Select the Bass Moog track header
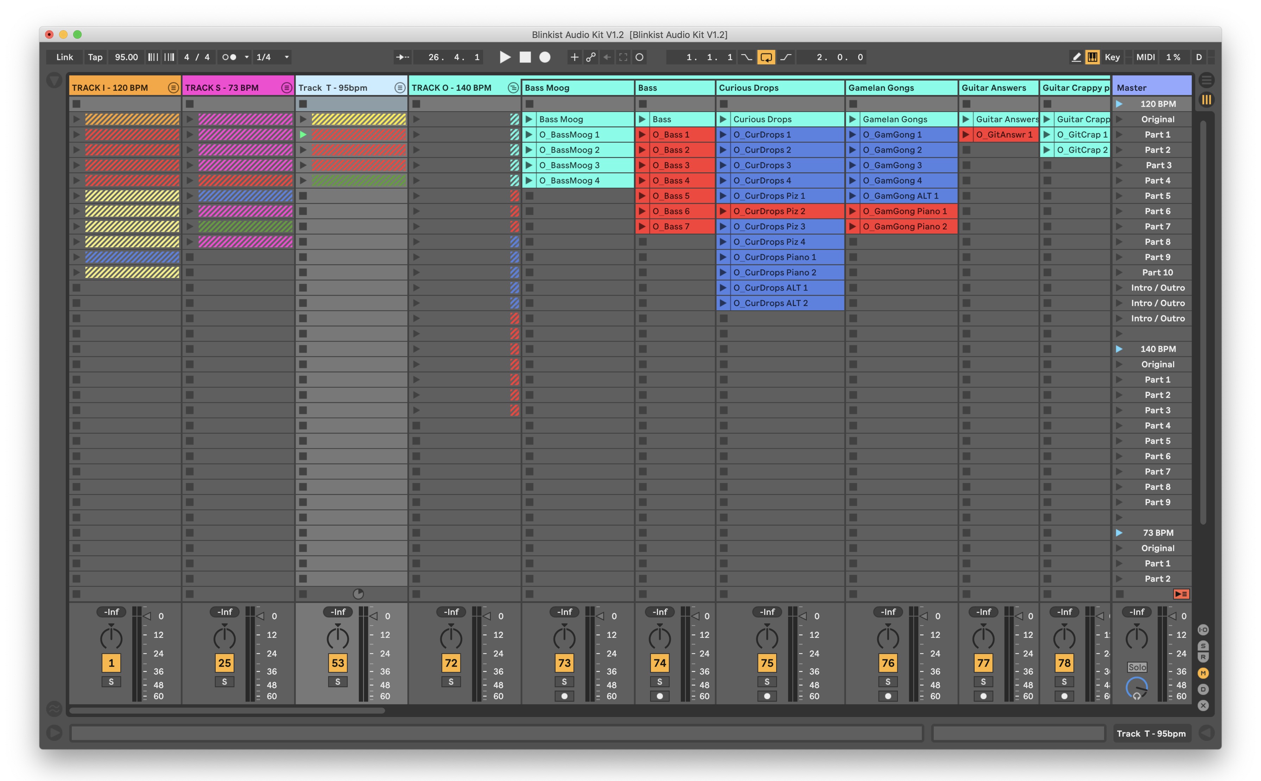This screenshot has width=1261, height=781. coord(578,88)
